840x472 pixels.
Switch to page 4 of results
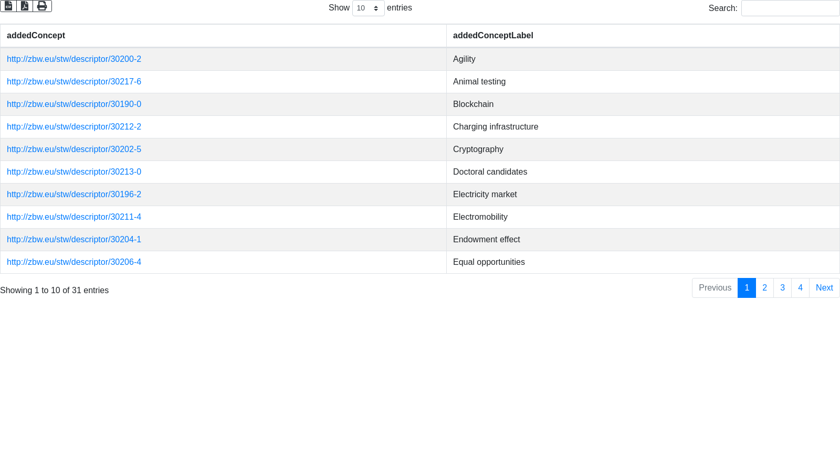(800, 288)
